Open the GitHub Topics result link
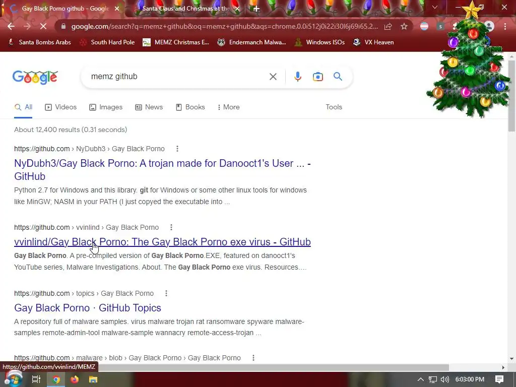516x387 pixels. click(x=88, y=308)
